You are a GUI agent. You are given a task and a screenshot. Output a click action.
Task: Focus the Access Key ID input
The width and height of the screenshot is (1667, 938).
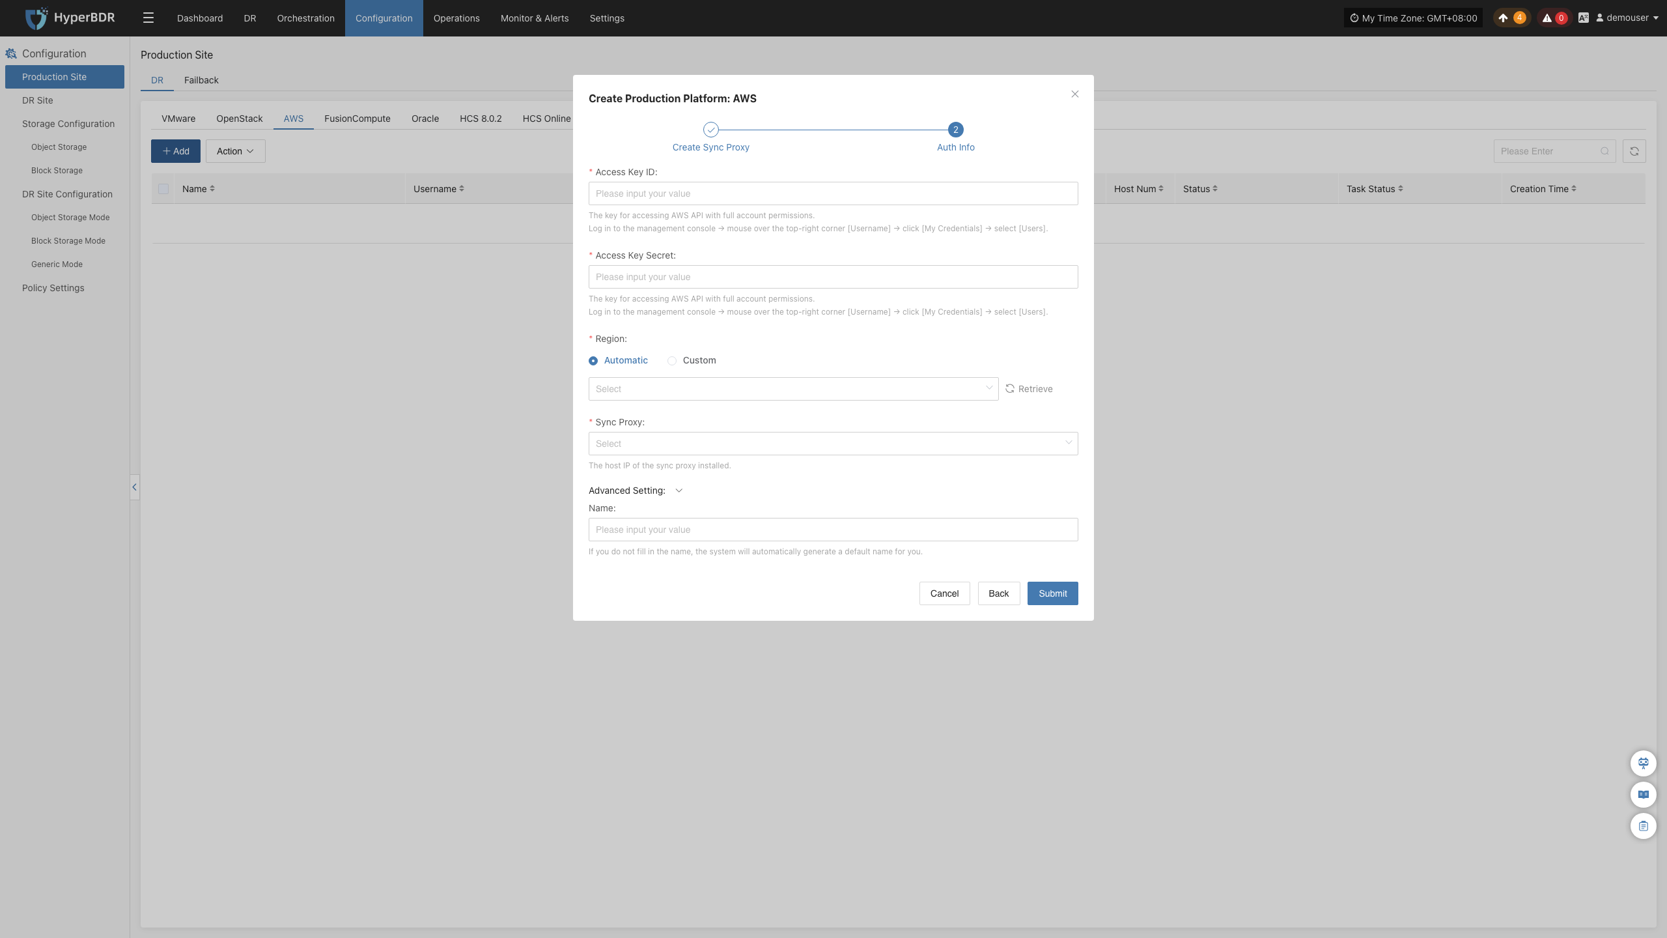click(833, 193)
